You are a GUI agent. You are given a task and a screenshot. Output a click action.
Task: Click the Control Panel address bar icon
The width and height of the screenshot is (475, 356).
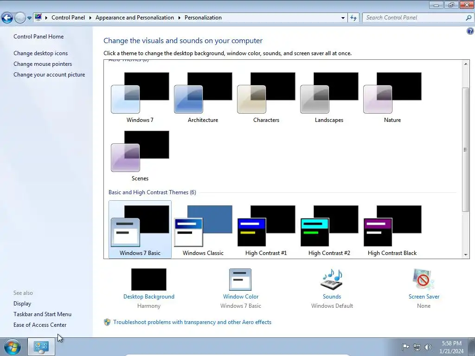(x=38, y=17)
